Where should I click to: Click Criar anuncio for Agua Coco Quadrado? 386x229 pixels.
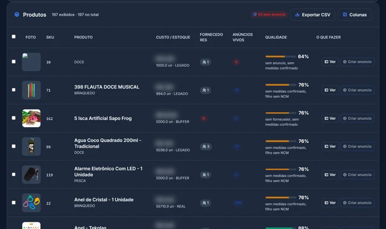click(357, 146)
